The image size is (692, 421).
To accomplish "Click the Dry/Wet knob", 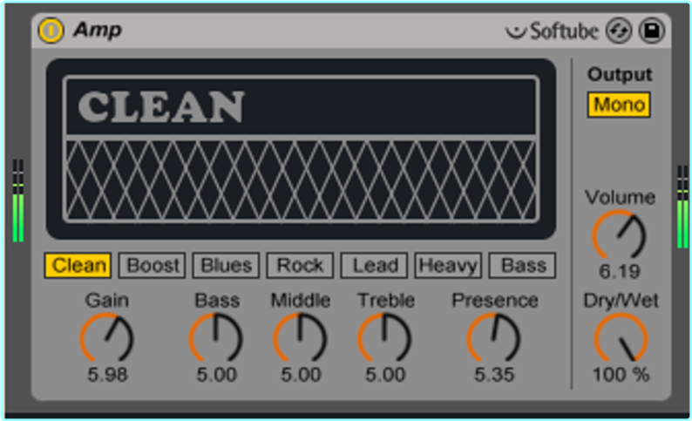I will [621, 338].
